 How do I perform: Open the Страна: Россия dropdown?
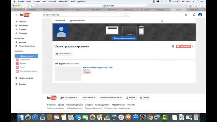[89, 98]
